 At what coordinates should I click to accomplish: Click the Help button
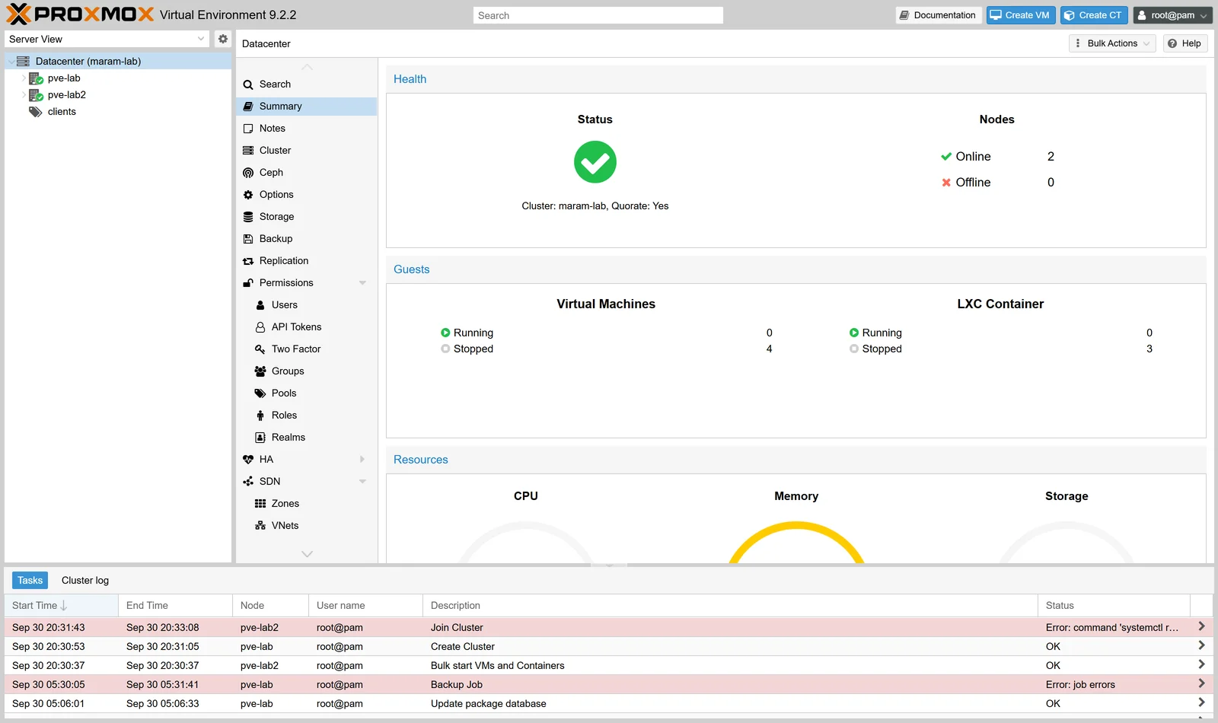pos(1185,43)
